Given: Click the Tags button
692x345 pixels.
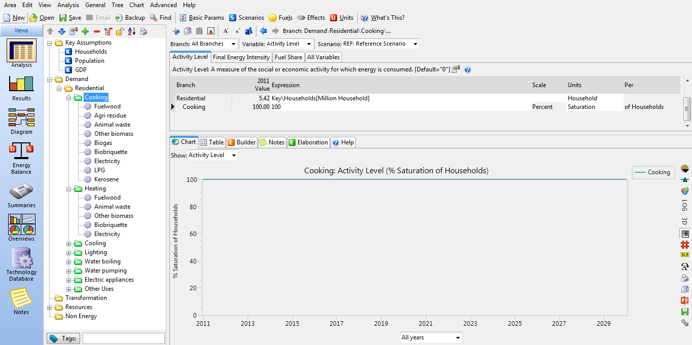Looking at the screenshot, I should tap(63, 338).
